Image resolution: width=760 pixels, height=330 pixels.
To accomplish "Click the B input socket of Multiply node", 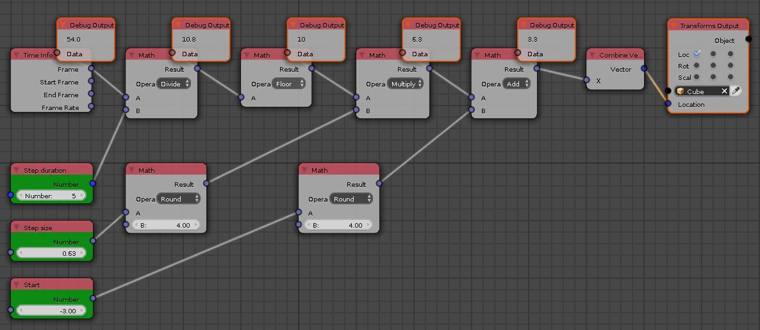I will pyautogui.click(x=356, y=110).
